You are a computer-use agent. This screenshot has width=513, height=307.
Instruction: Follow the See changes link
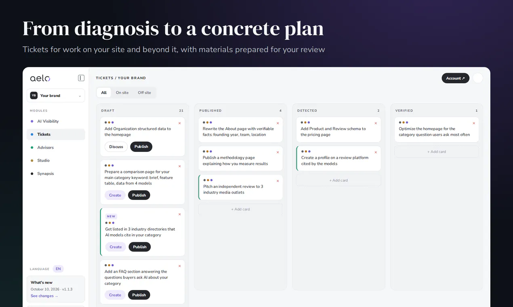tap(44, 296)
